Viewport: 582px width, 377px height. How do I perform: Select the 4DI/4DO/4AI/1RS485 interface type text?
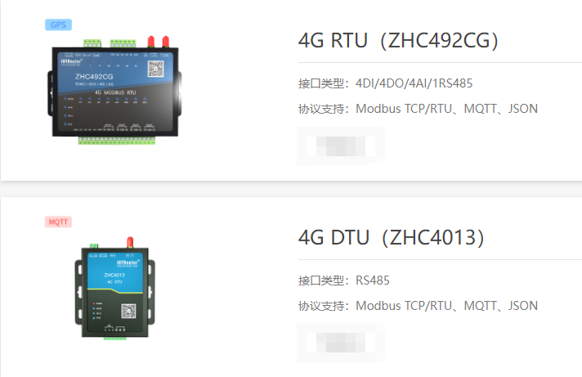[x=414, y=83]
